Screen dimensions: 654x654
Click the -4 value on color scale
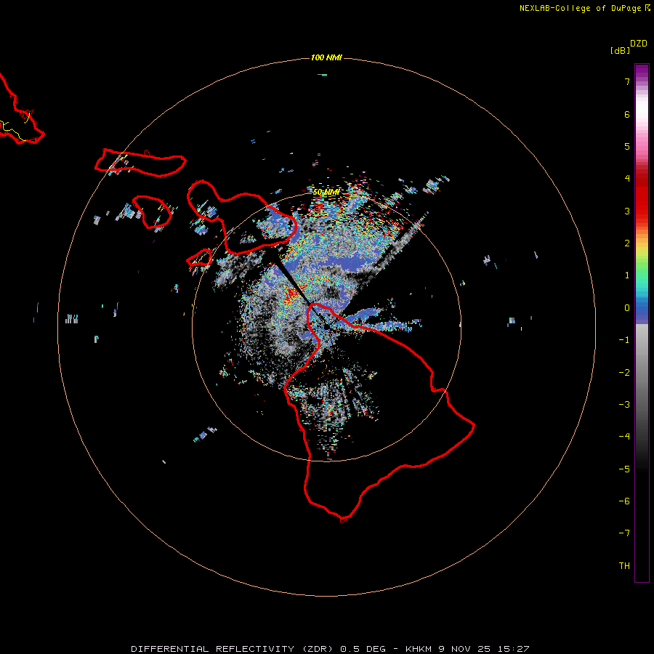coord(624,437)
